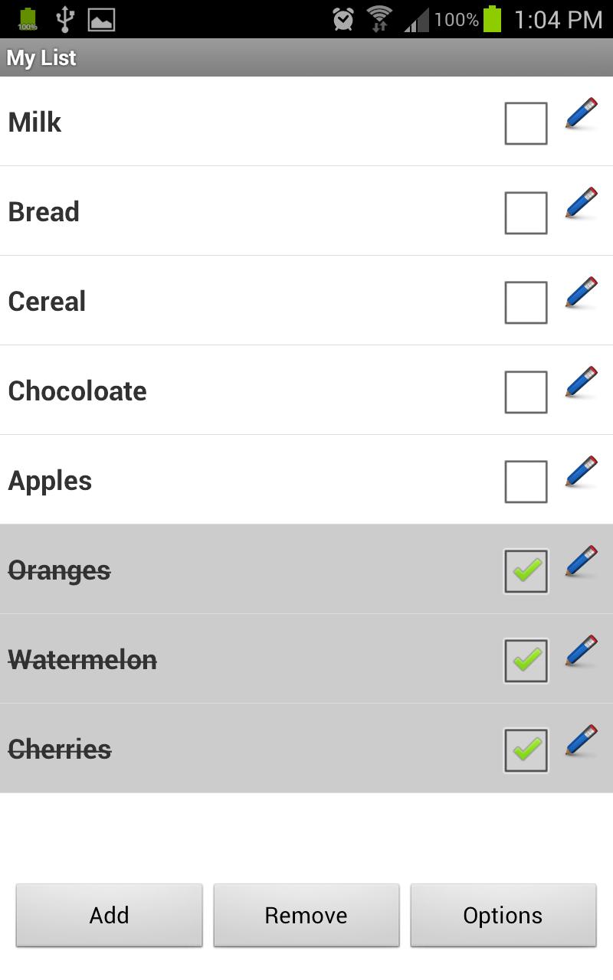Screen dimensions: 613x980
Task: Select the Wi-Fi icon in the status bar
Action: pos(381,18)
